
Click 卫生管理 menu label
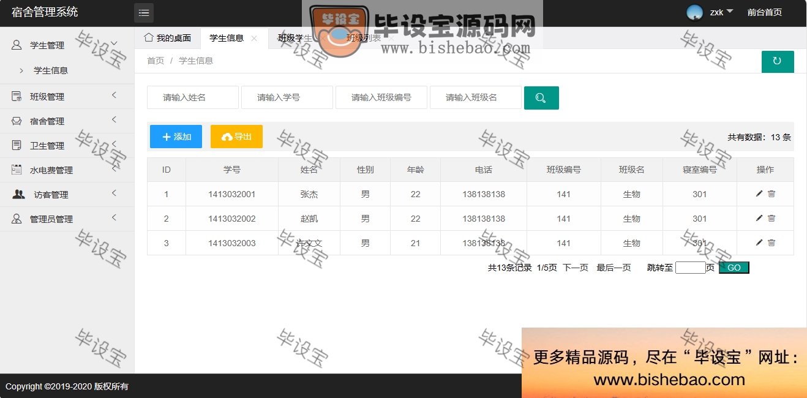click(x=47, y=146)
